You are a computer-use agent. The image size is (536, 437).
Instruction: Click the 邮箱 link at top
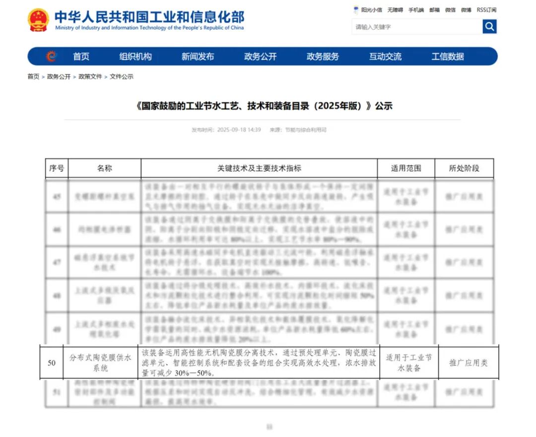click(x=434, y=10)
